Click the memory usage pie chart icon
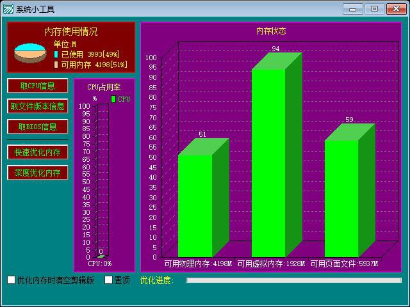 tap(30, 52)
